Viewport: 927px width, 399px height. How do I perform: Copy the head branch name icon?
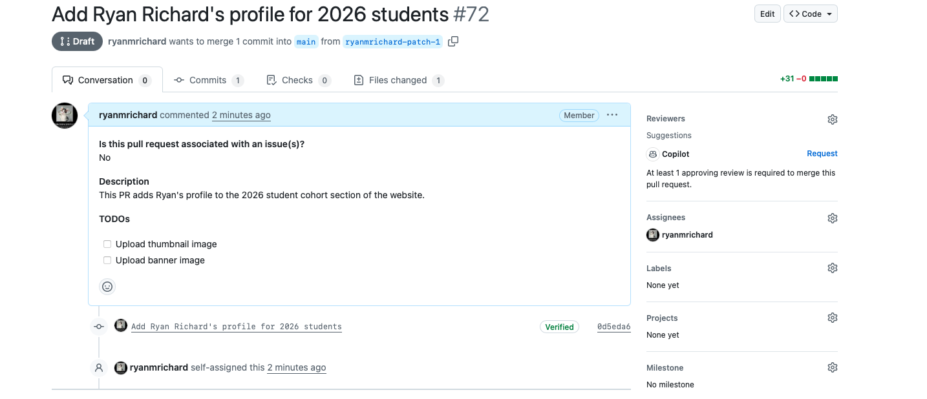[453, 41]
